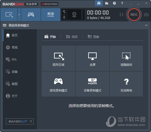Open help with the question mark icon
This screenshot has width=151, height=132.
point(122,3)
